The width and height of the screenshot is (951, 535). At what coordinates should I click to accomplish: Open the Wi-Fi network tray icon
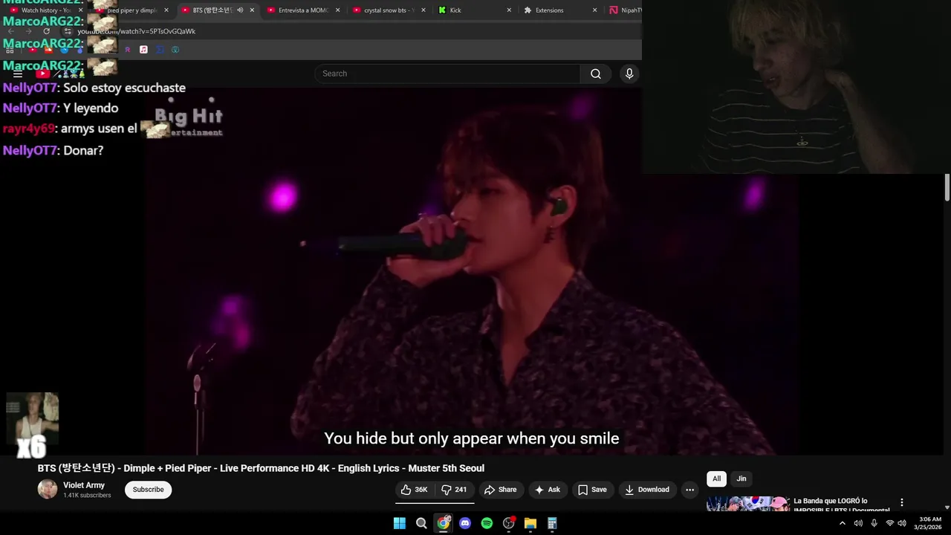pos(889,523)
